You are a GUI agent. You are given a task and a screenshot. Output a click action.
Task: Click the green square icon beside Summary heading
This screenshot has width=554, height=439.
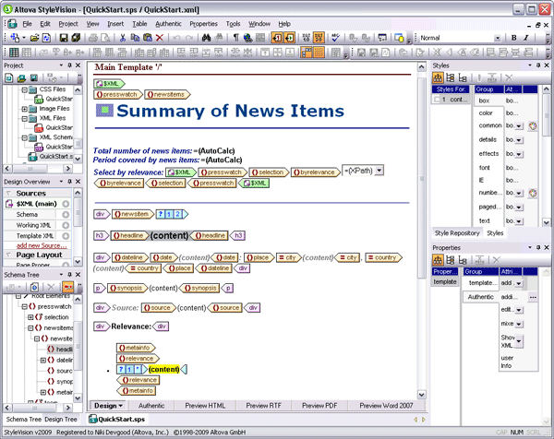[x=104, y=110]
